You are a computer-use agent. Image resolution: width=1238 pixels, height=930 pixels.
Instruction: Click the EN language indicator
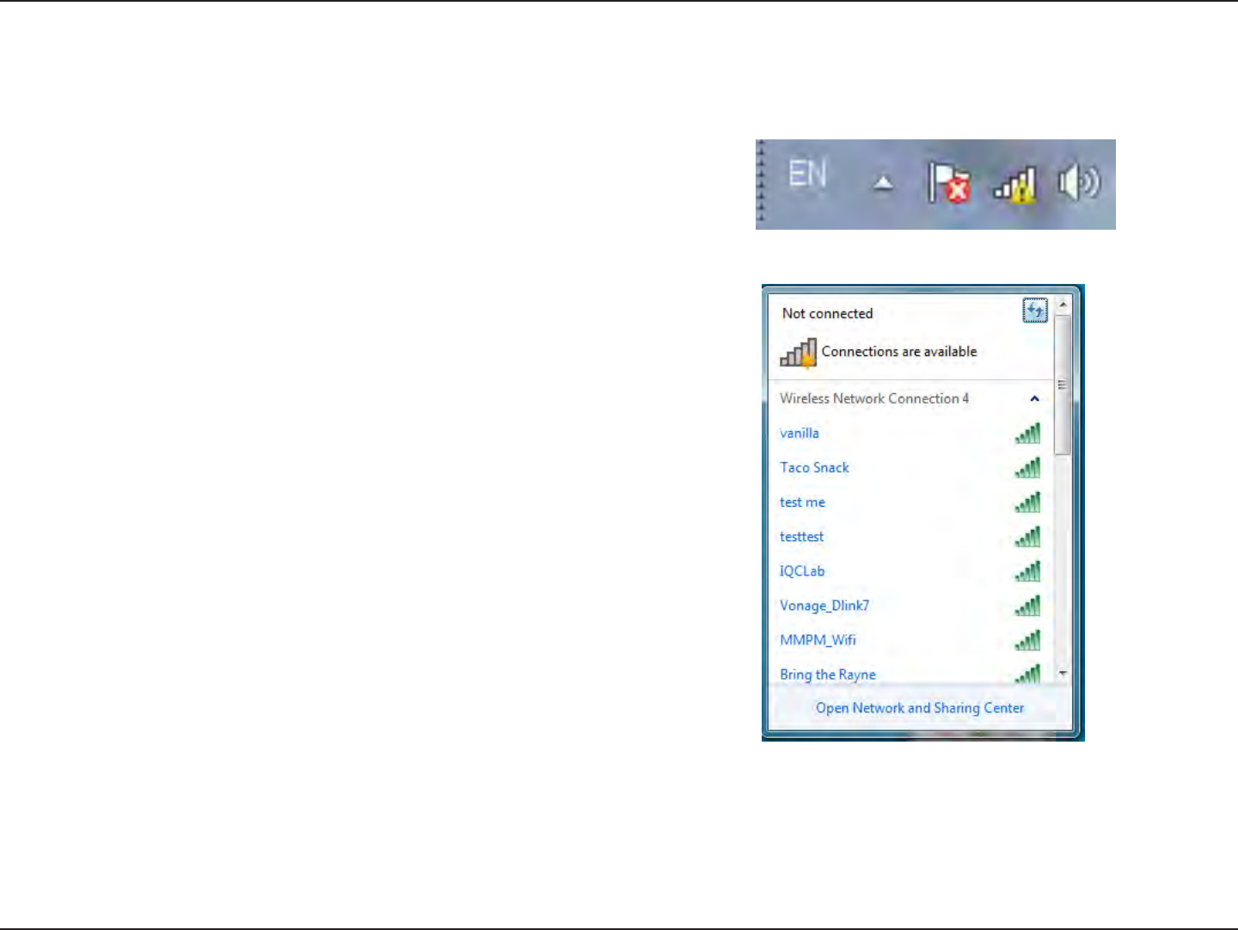tap(807, 174)
